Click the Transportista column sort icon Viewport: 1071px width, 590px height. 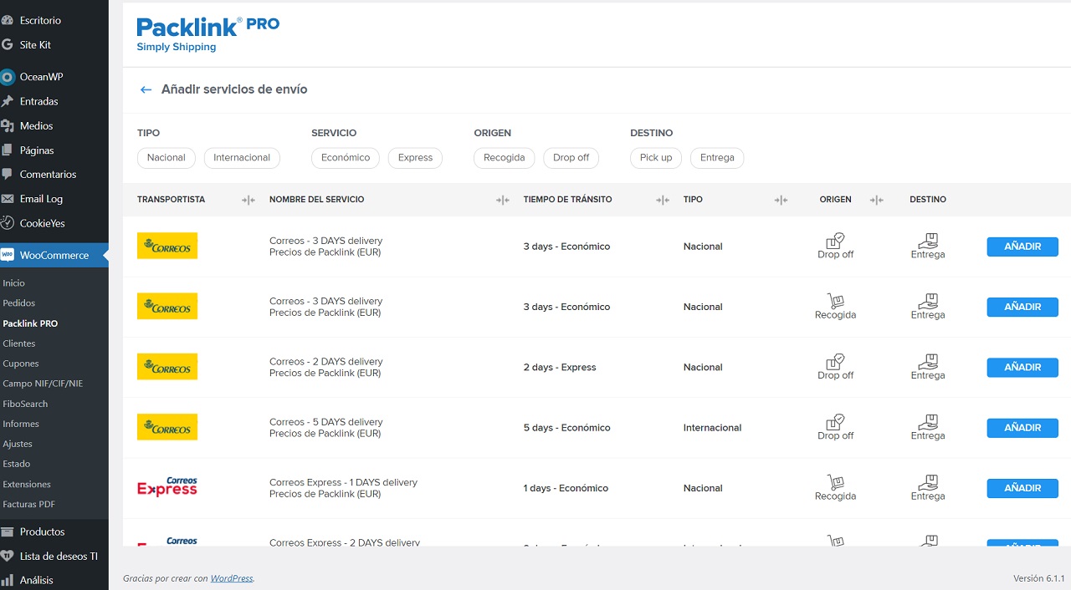248,200
